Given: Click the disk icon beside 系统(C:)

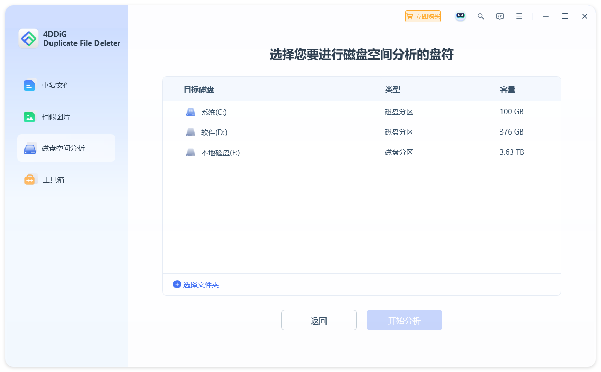Looking at the screenshot, I should coord(190,111).
